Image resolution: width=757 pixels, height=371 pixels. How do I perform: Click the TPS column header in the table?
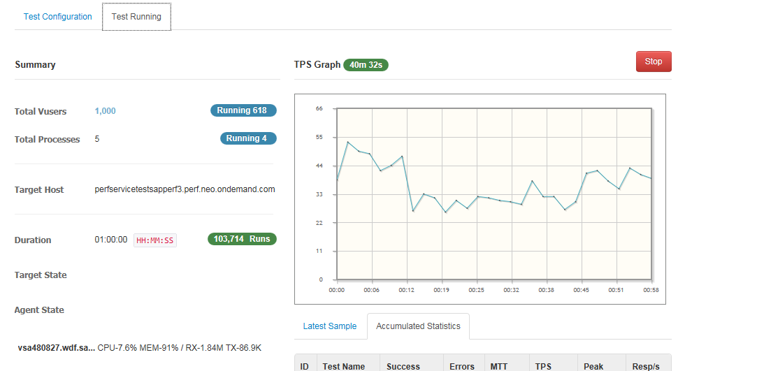tap(543, 366)
